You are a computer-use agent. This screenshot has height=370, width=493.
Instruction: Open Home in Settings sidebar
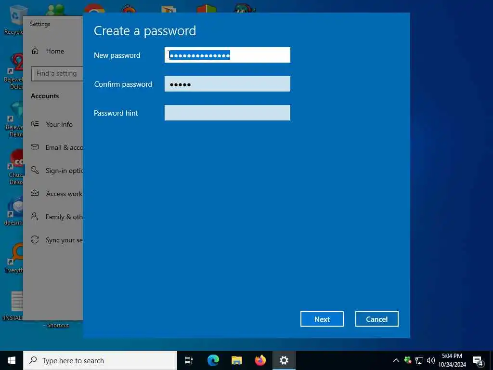(x=55, y=51)
